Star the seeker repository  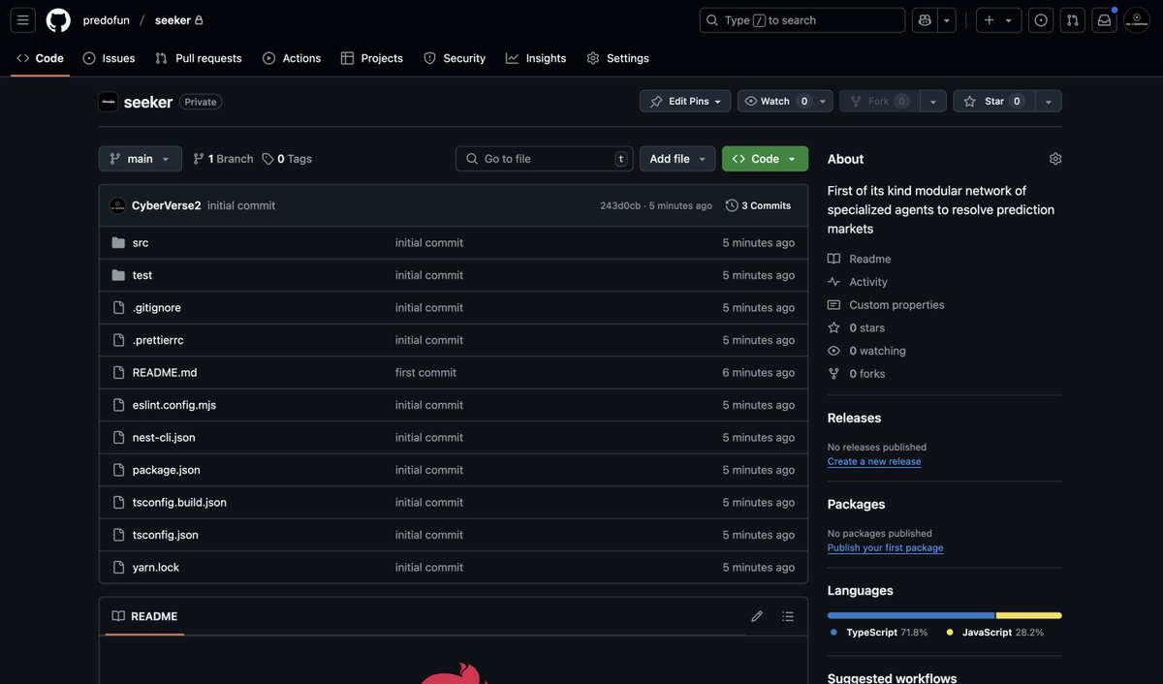[x=994, y=102]
